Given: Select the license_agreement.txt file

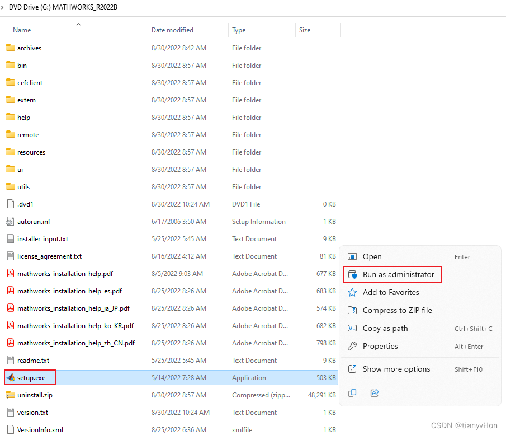Looking at the screenshot, I should [x=49, y=256].
